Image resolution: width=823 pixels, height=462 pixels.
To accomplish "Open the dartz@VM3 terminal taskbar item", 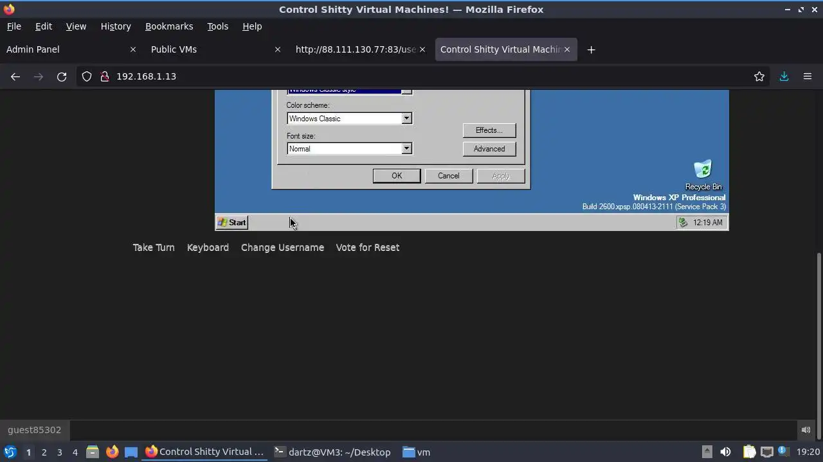I will [333, 452].
